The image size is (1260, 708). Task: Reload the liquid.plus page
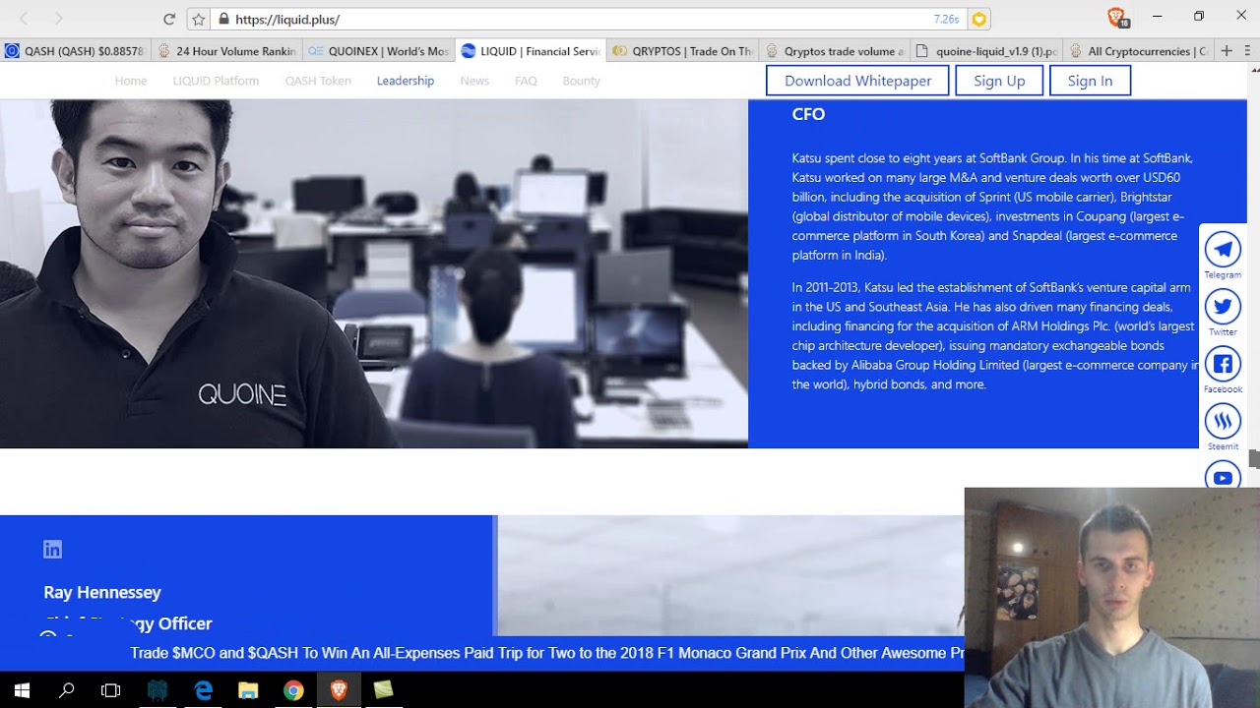pos(169,19)
